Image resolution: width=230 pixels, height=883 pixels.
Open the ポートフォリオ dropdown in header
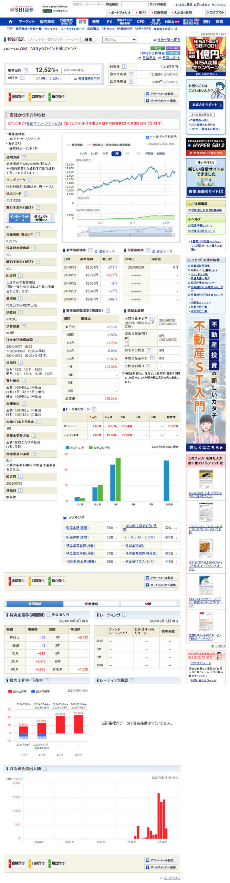(119, 13)
